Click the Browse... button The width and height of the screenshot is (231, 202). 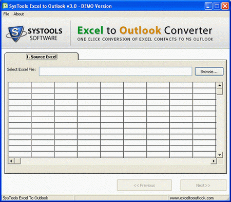tap(209, 71)
